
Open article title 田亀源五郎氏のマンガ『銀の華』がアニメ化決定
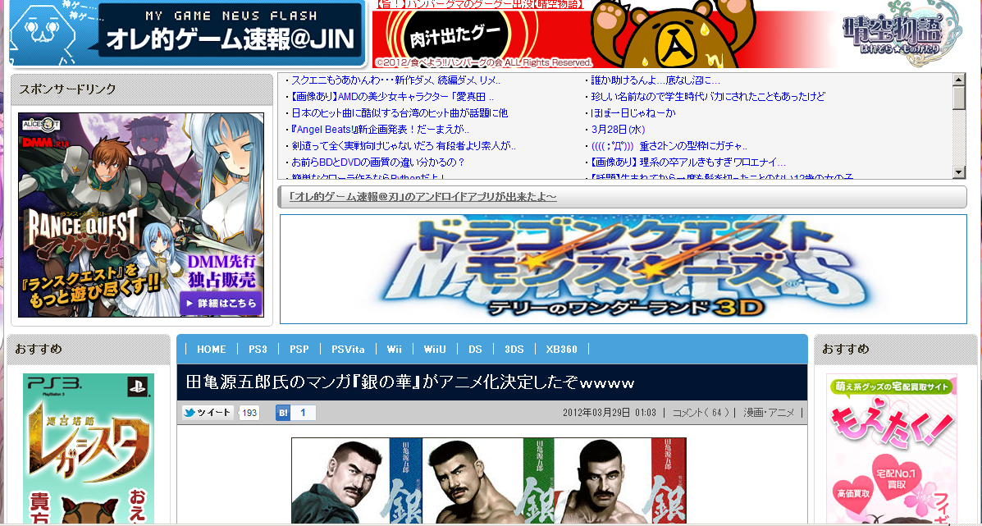[x=412, y=382]
